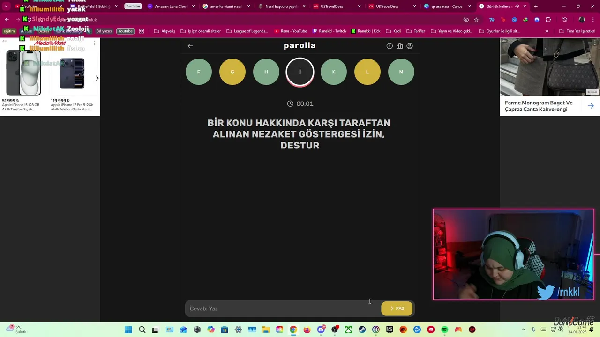The image size is (600, 337).
Task: Click the 00:01 timer display
Action: pyautogui.click(x=300, y=103)
